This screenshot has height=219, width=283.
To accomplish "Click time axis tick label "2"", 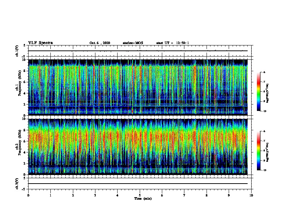I will click(73, 195).
